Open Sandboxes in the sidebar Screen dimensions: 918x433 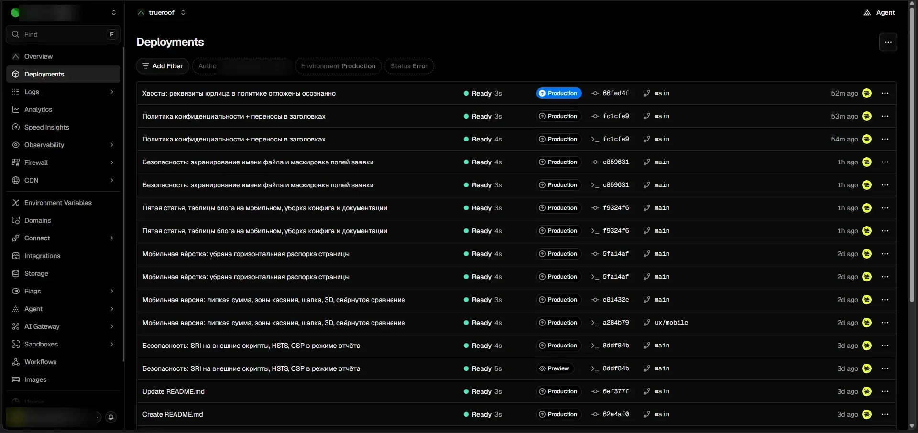tap(63, 344)
